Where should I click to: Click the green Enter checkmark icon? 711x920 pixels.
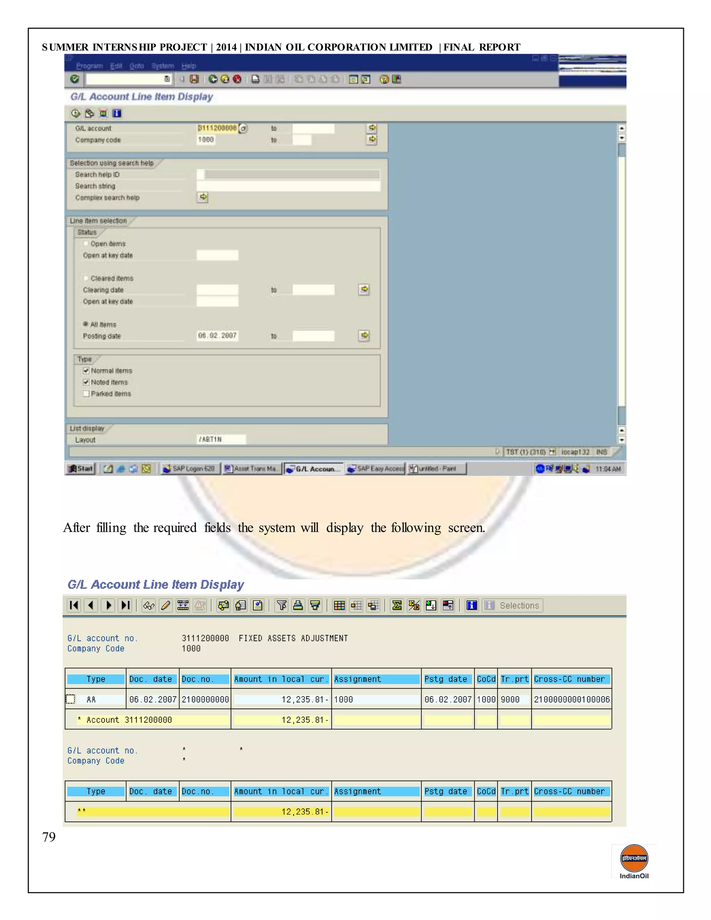75,79
